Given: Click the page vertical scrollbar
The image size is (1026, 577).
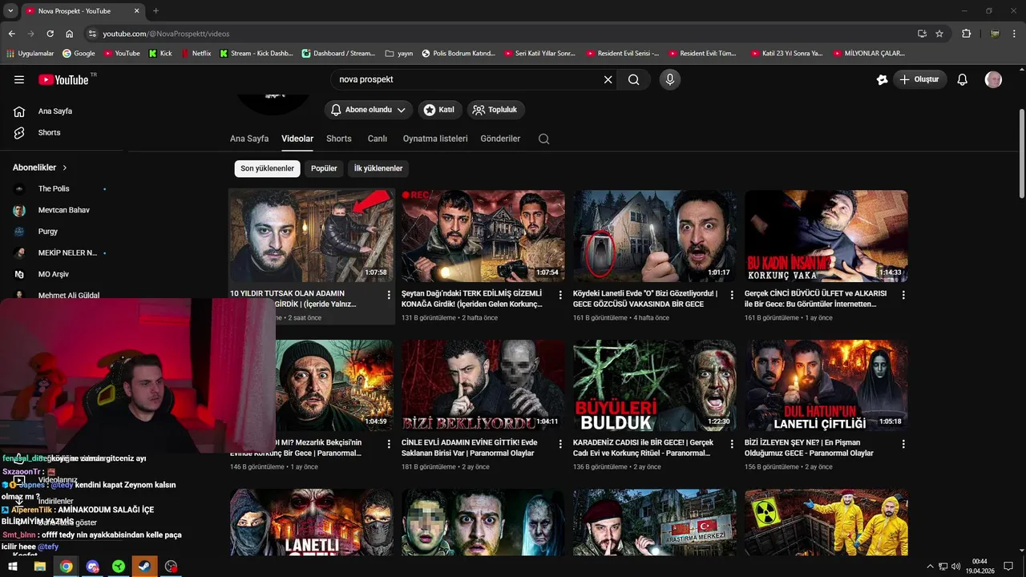Looking at the screenshot, I should coord(1021,152).
